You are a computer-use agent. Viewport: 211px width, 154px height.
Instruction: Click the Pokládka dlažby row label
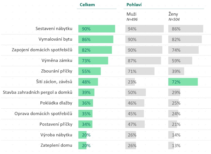(x=56, y=103)
